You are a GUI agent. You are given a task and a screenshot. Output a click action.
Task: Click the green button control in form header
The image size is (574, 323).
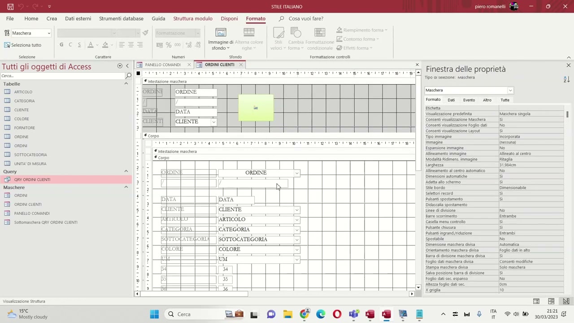(256, 108)
